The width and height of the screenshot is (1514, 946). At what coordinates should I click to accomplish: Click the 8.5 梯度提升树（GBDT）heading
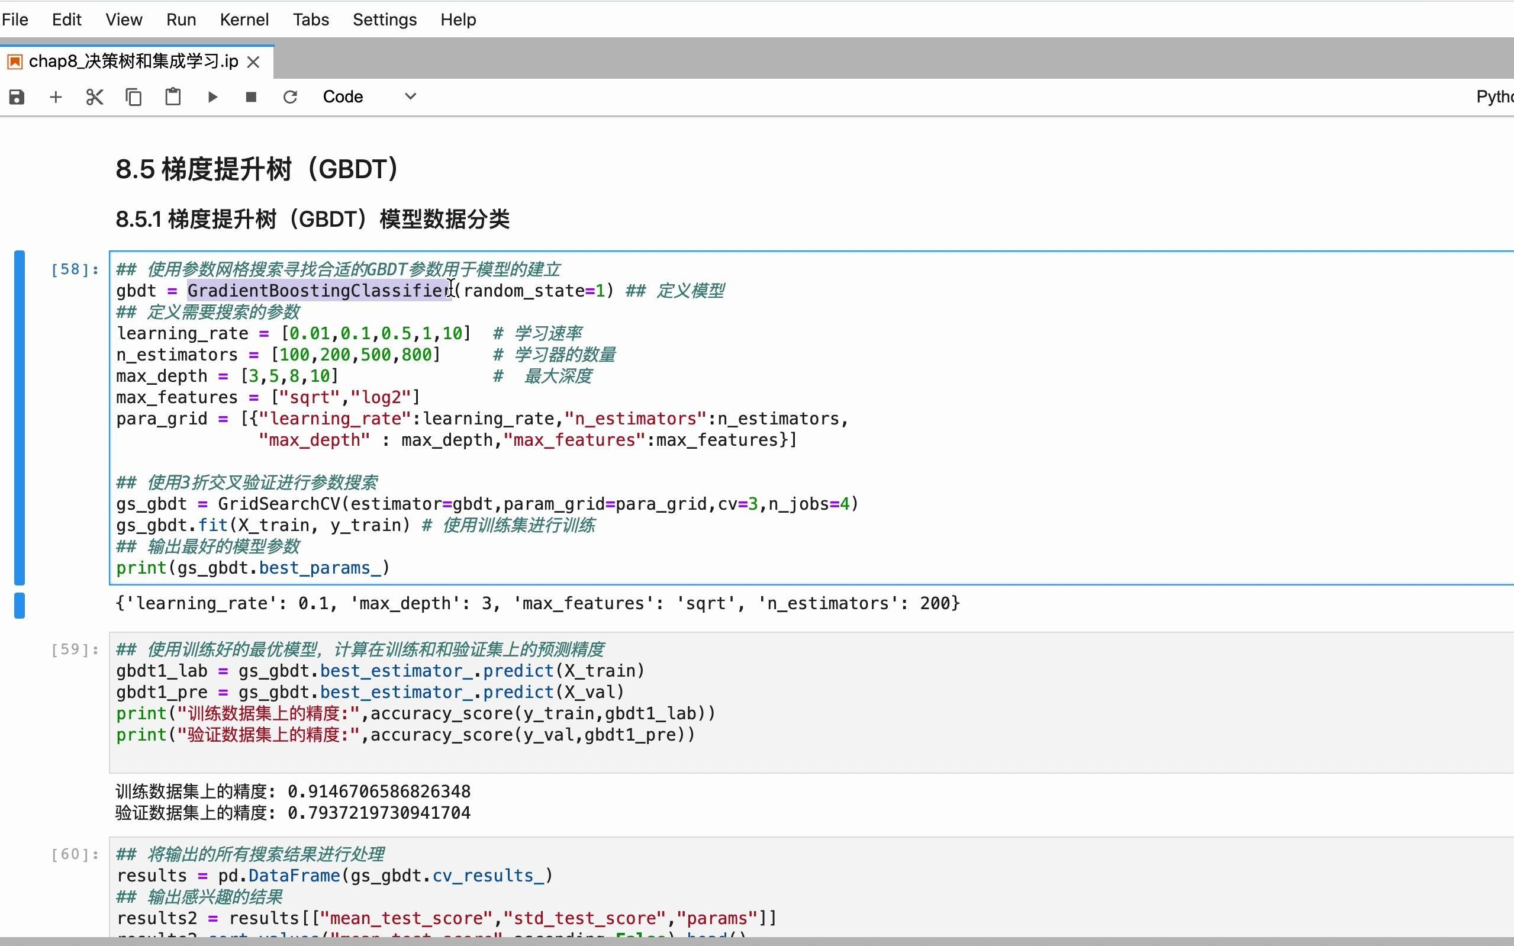coord(257,169)
